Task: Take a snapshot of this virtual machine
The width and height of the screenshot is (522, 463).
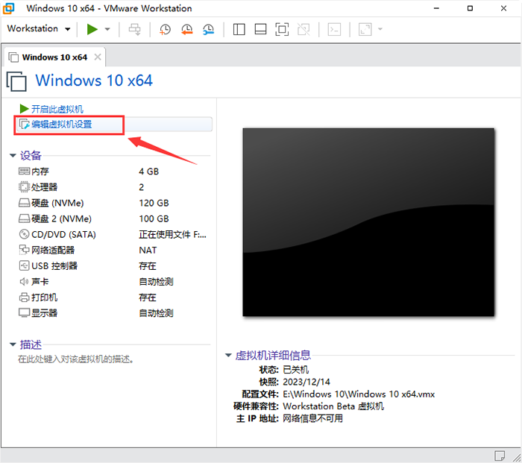Action: pos(165,29)
